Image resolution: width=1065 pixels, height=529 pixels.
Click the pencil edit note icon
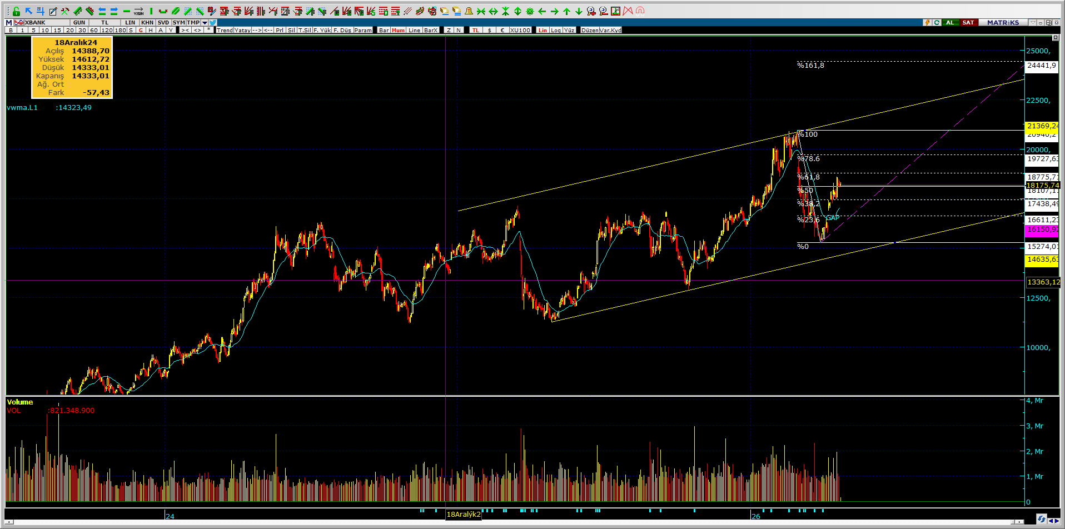pos(53,11)
